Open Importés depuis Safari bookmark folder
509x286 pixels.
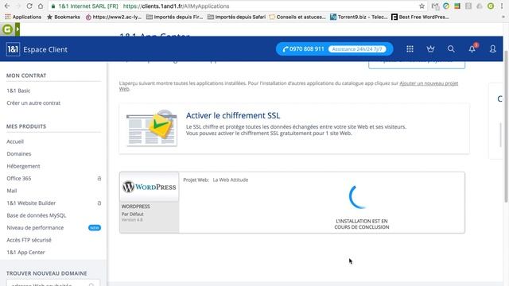(236, 17)
